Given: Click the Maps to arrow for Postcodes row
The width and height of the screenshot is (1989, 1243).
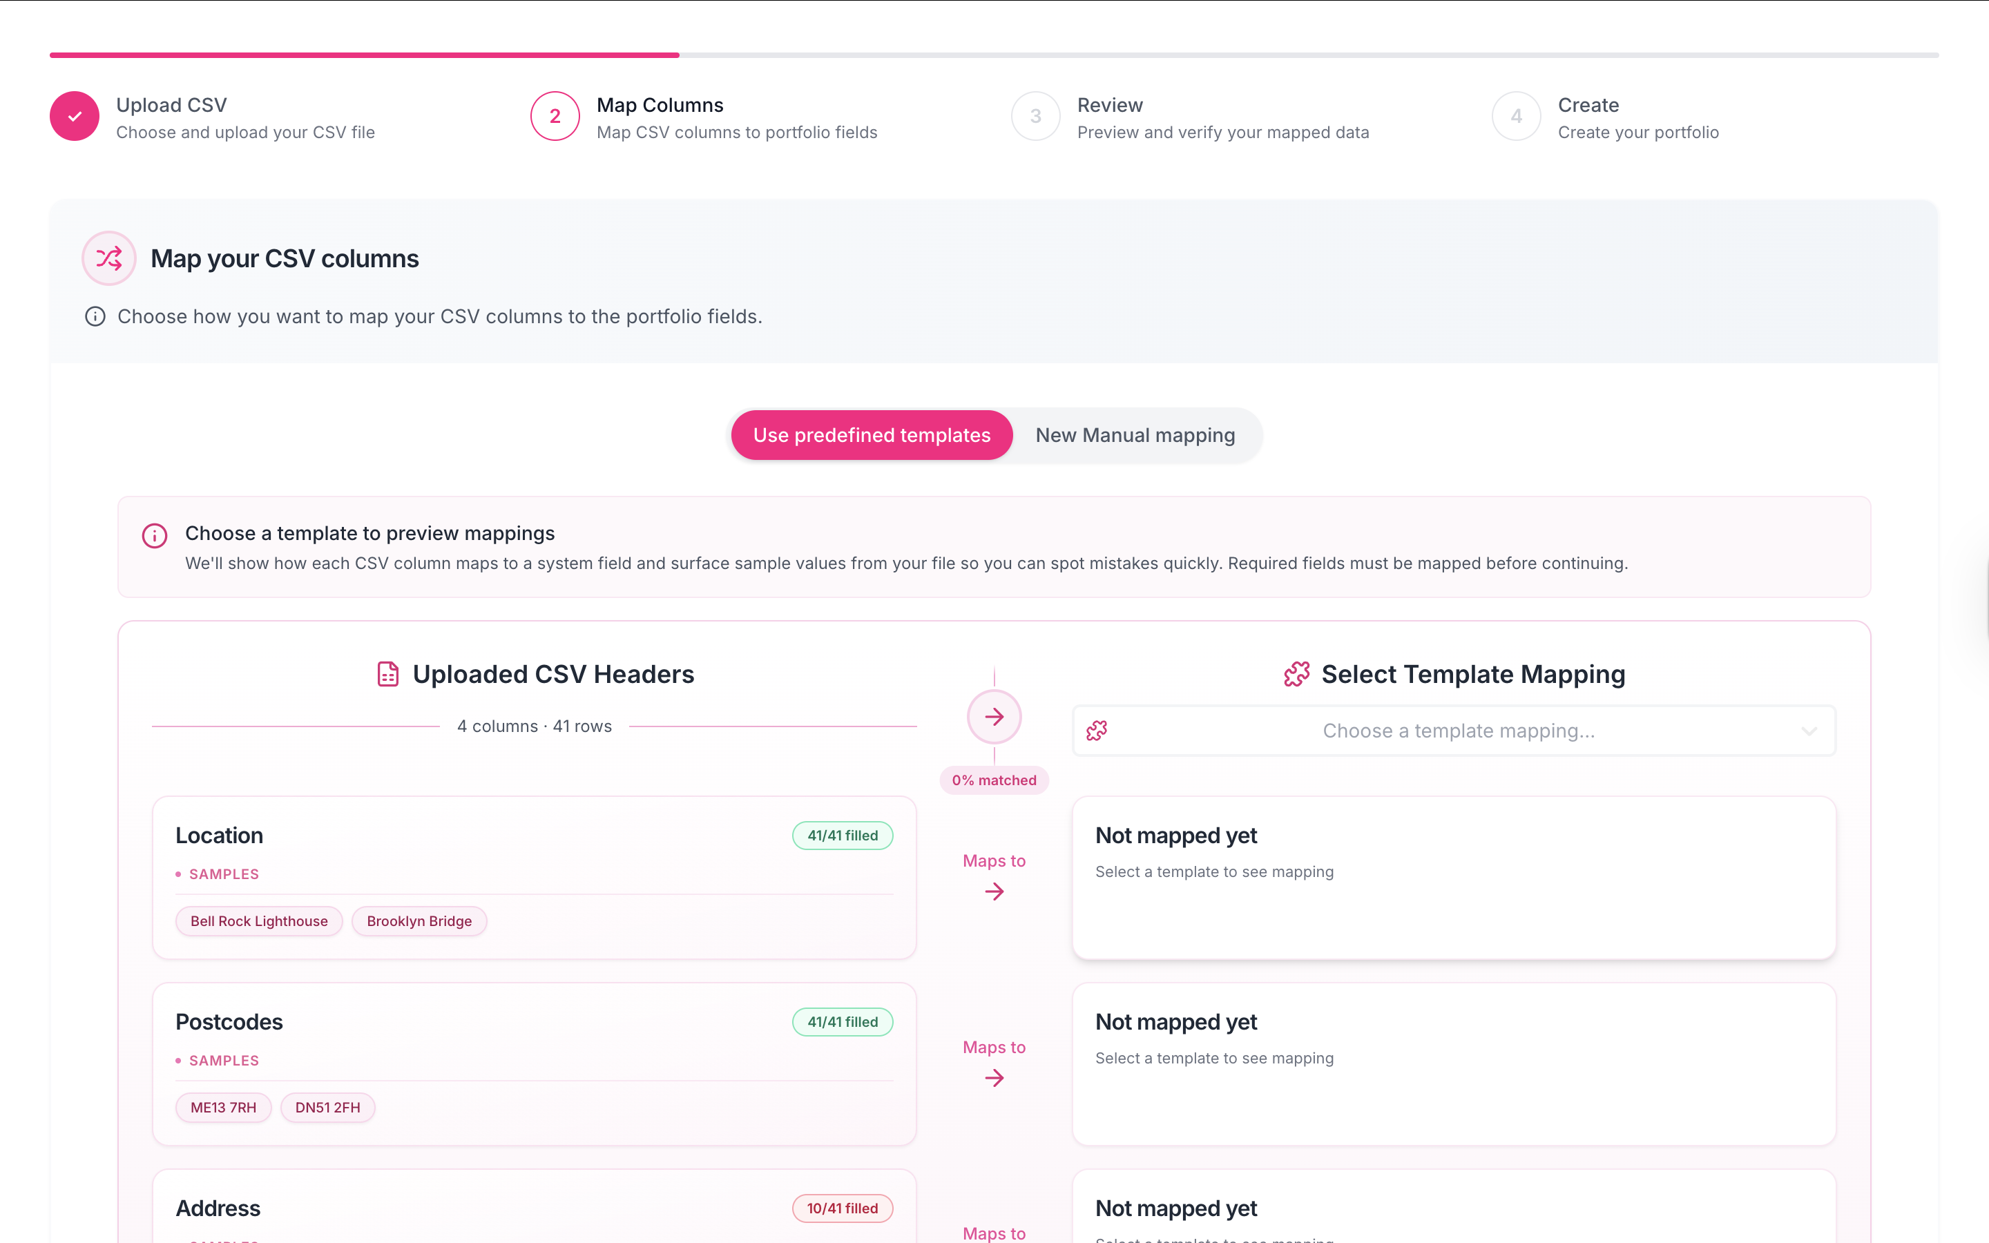Looking at the screenshot, I should (994, 1078).
